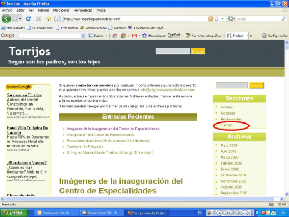
Task: Open the Windows Inicio start button
Action: point(14,213)
